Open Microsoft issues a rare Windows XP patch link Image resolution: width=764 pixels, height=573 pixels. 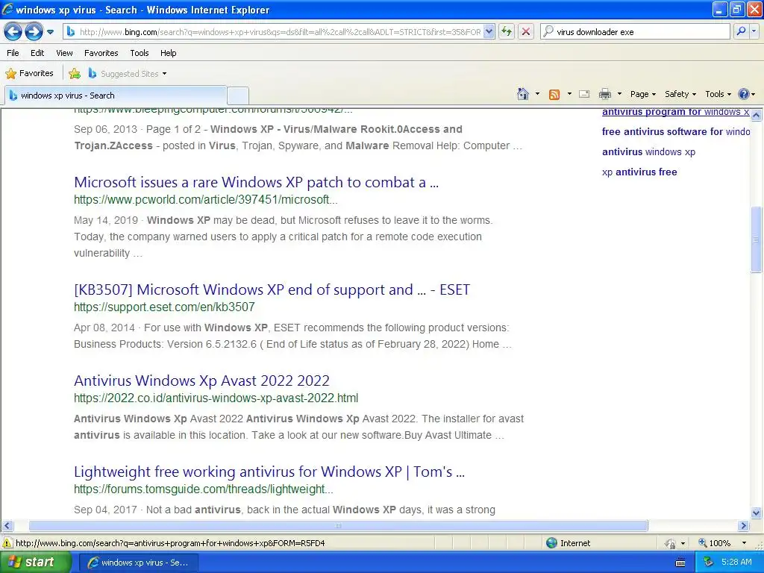pos(257,182)
